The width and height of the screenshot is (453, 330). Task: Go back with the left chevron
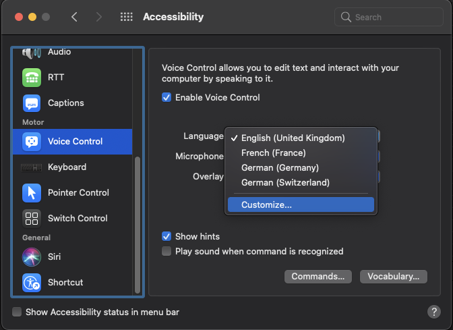point(74,17)
